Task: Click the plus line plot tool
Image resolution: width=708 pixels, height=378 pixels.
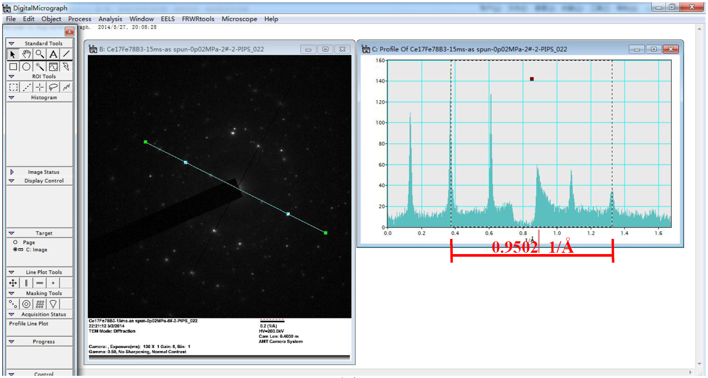Action: point(53,283)
